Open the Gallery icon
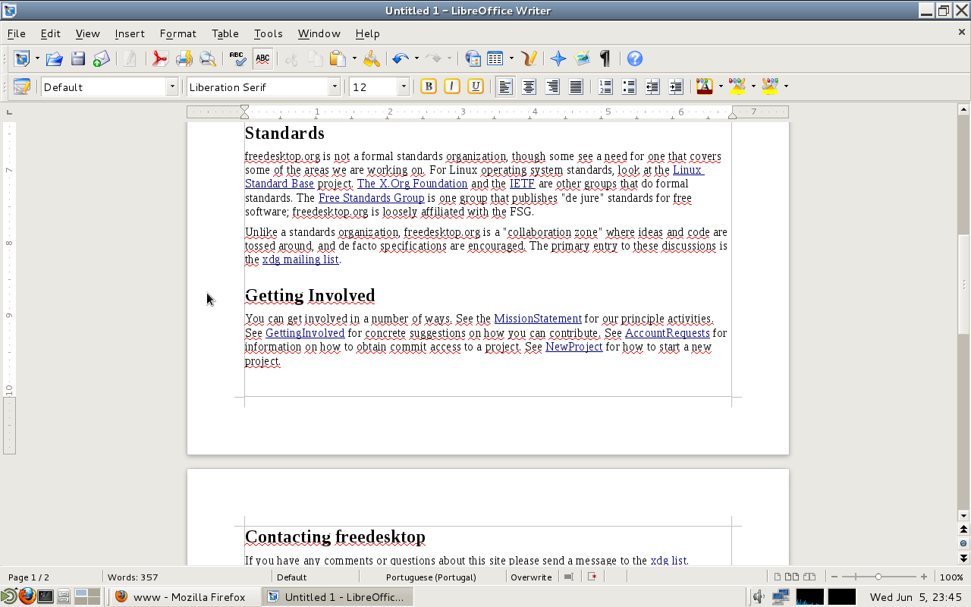This screenshot has width=971, height=607. pos(582,58)
